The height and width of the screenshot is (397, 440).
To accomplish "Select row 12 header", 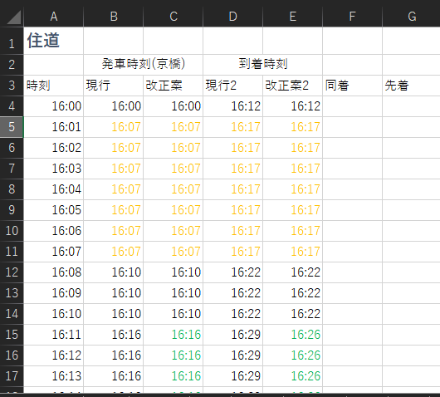I will click(x=12, y=272).
